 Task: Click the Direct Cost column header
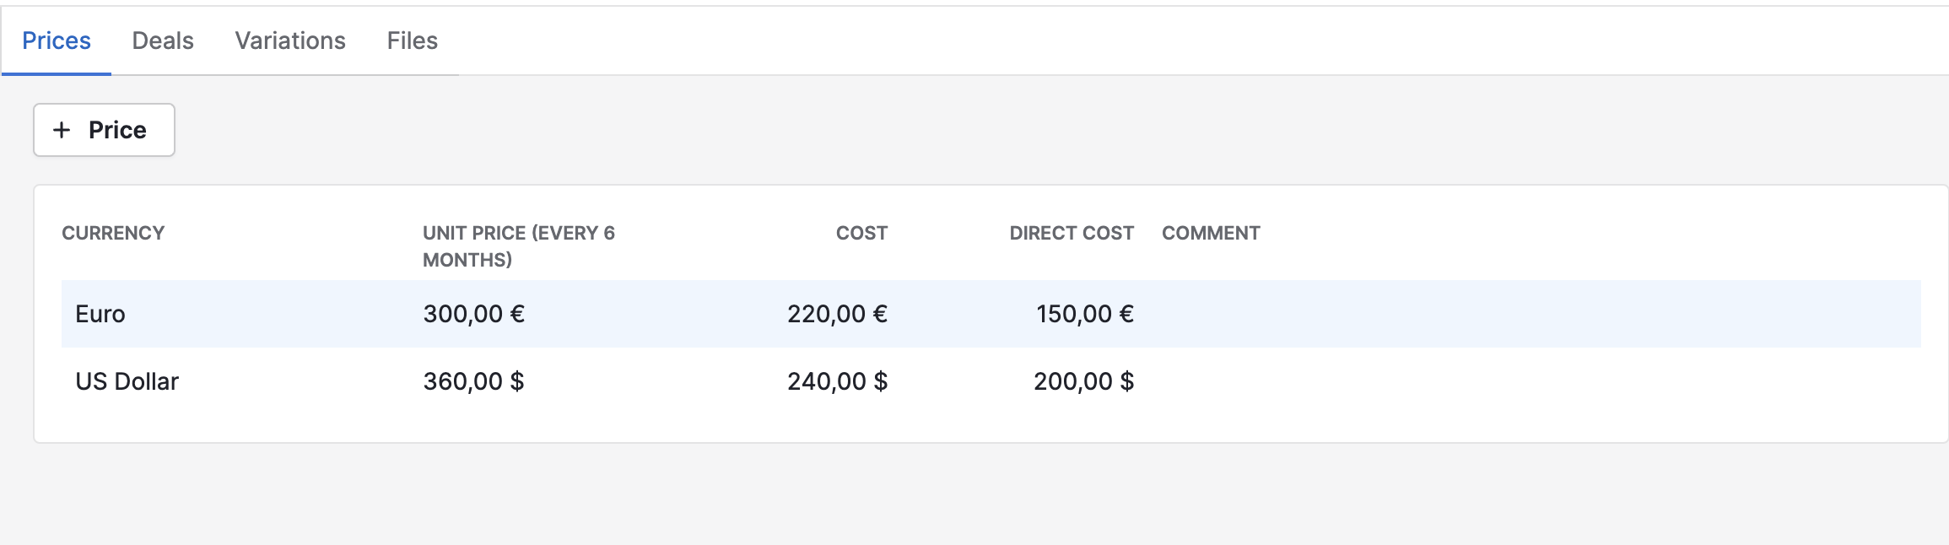(x=1072, y=233)
